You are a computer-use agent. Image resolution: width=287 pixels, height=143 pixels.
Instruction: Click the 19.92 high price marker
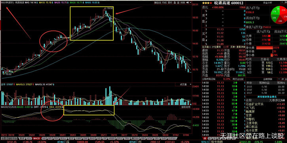coord(110,8)
